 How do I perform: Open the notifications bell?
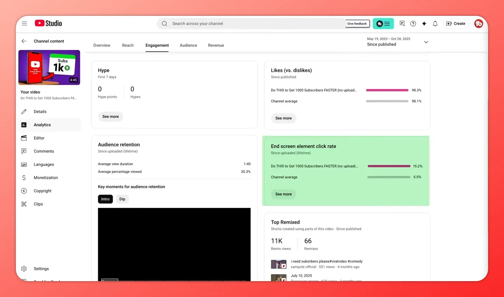click(x=435, y=24)
